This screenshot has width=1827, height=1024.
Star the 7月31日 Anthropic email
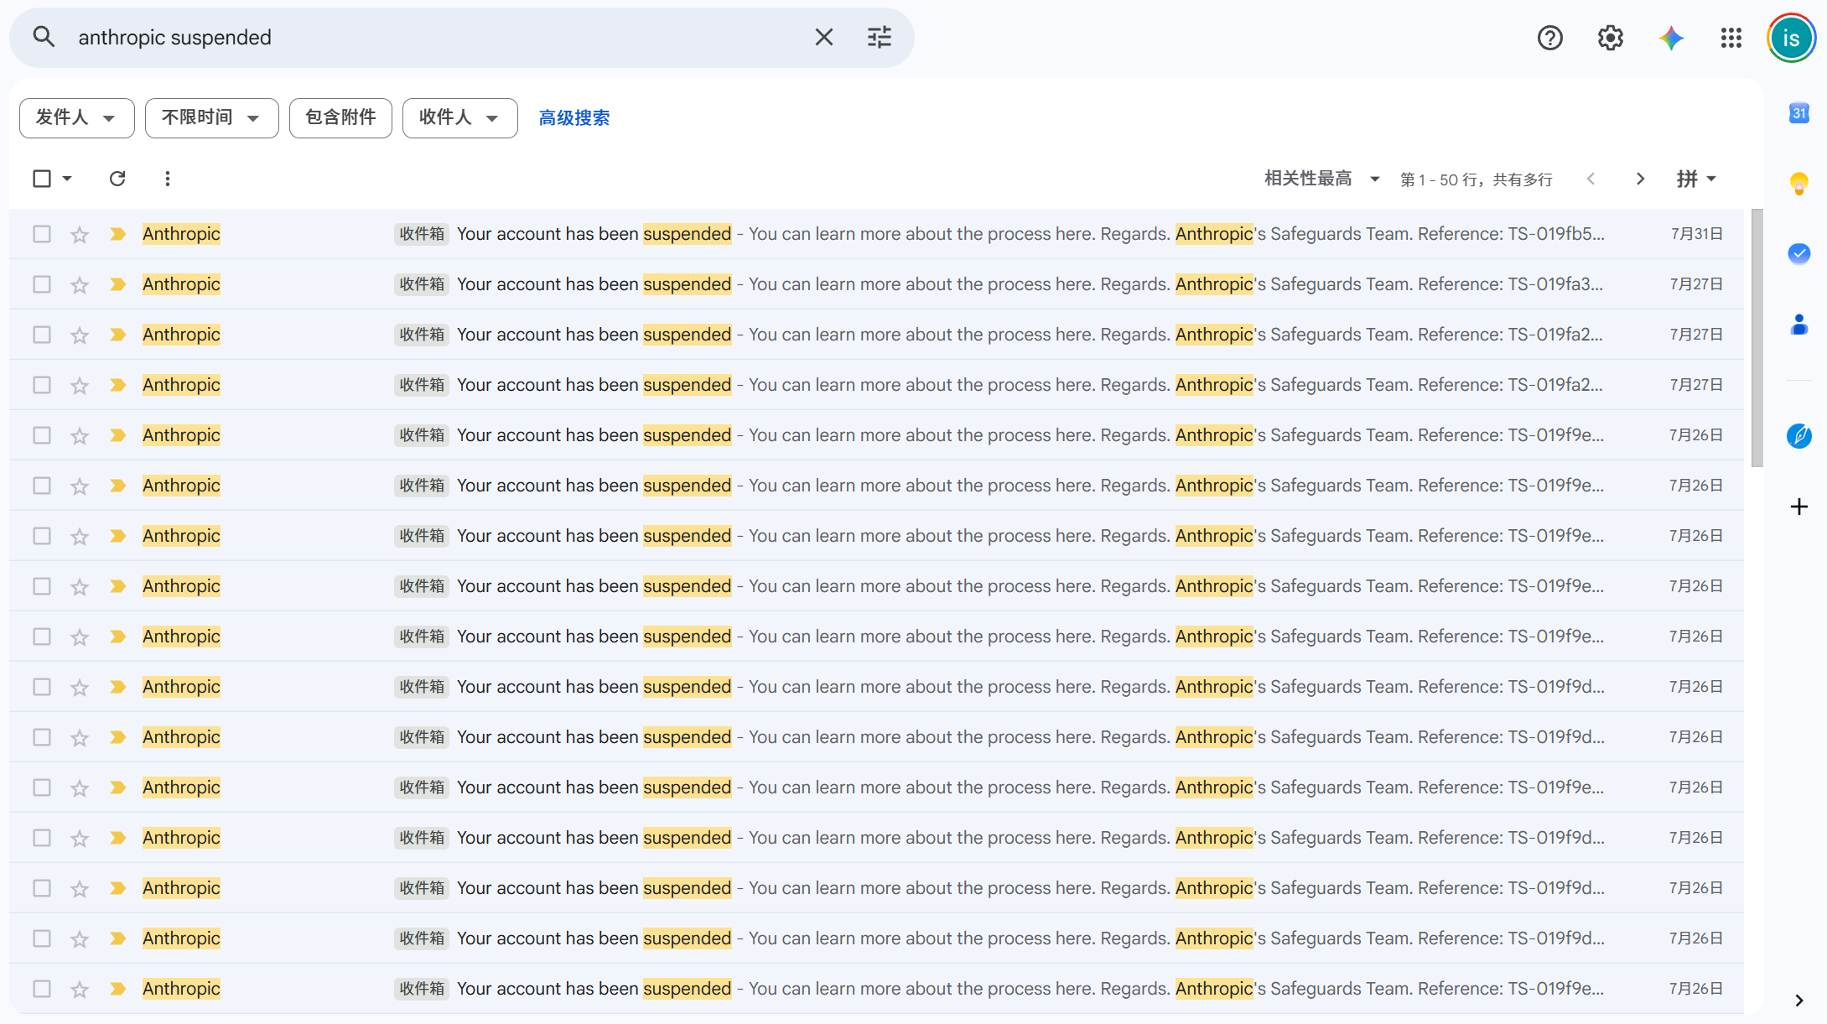coord(80,234)
